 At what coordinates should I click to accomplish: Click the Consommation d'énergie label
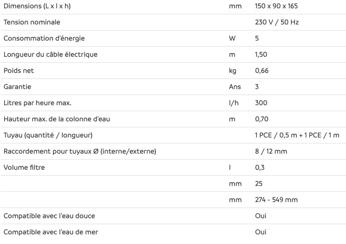point(44,38)
